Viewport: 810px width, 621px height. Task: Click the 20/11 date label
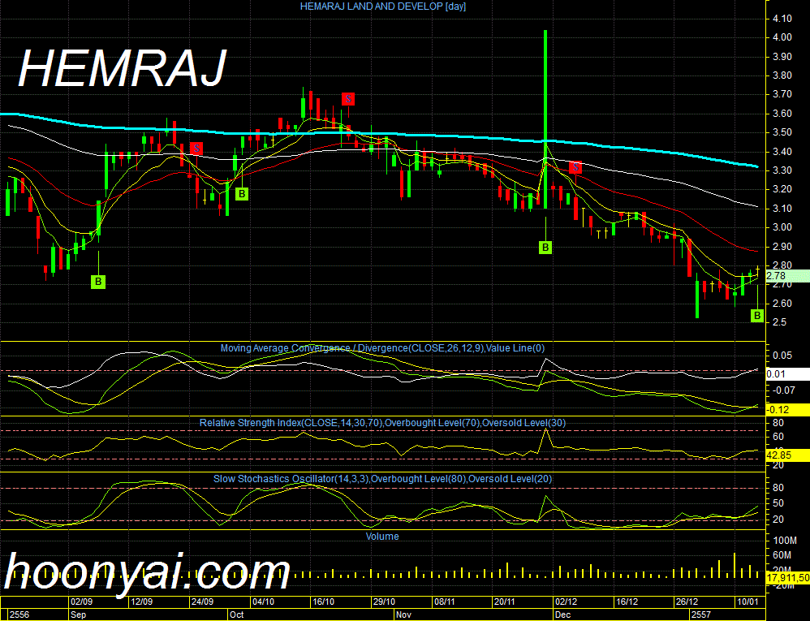point(505,602)
